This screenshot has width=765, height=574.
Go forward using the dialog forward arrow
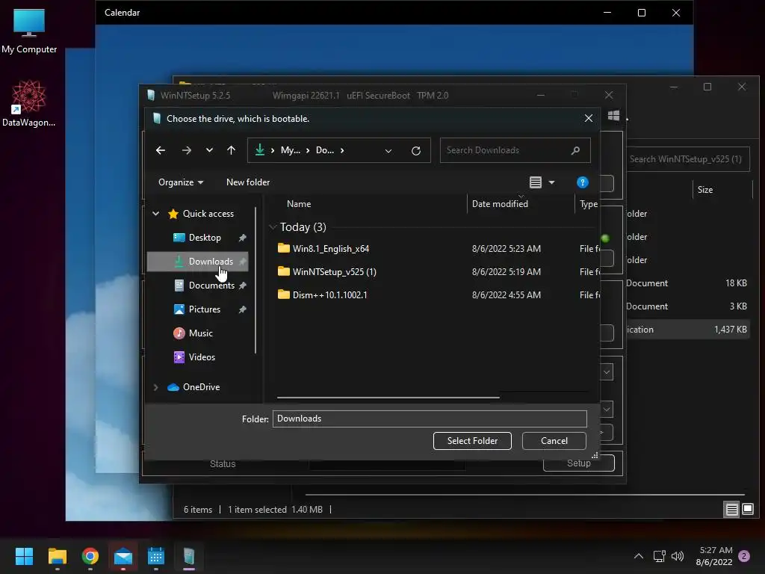point(186,150)
